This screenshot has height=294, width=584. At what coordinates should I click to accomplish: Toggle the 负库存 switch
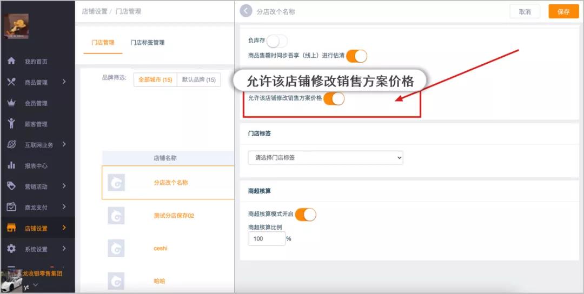pyautogui.click(x=277, y=41)
